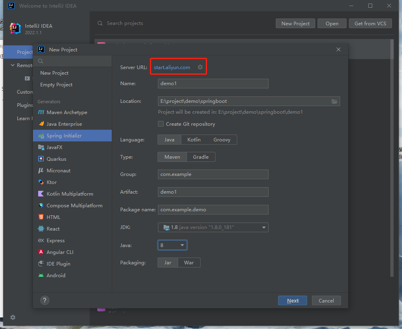
Task: Click the folder browse icon in Location field
Action: [x=334, y=101]
